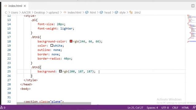The image size is (196, 110).
Task: Open the Users breadcrumb folder
Action: click(14, 13)
